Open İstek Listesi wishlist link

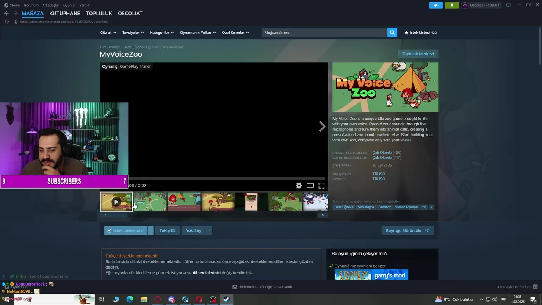(420, 33)
